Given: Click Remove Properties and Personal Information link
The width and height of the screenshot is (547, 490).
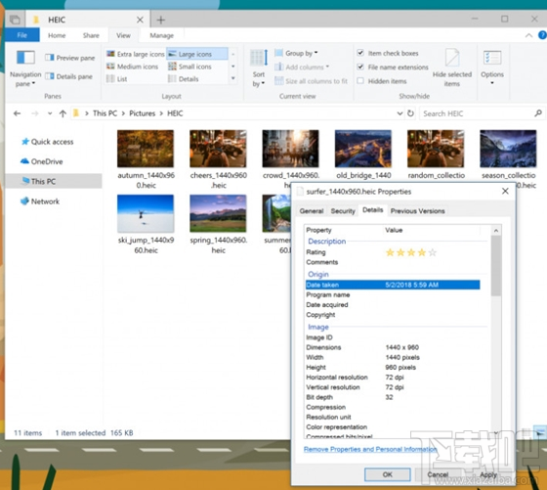Looking at the screenshot, I should pos(370,449).
